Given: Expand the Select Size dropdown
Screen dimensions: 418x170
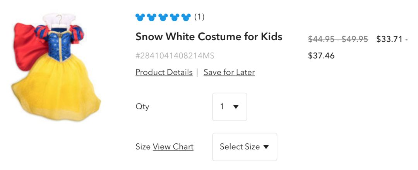Looking at the screenshot, I should pyautogui.click(x=245, y=147).
